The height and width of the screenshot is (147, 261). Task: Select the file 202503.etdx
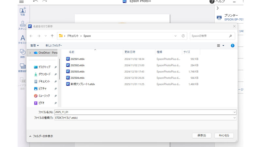tap(77, 72)
